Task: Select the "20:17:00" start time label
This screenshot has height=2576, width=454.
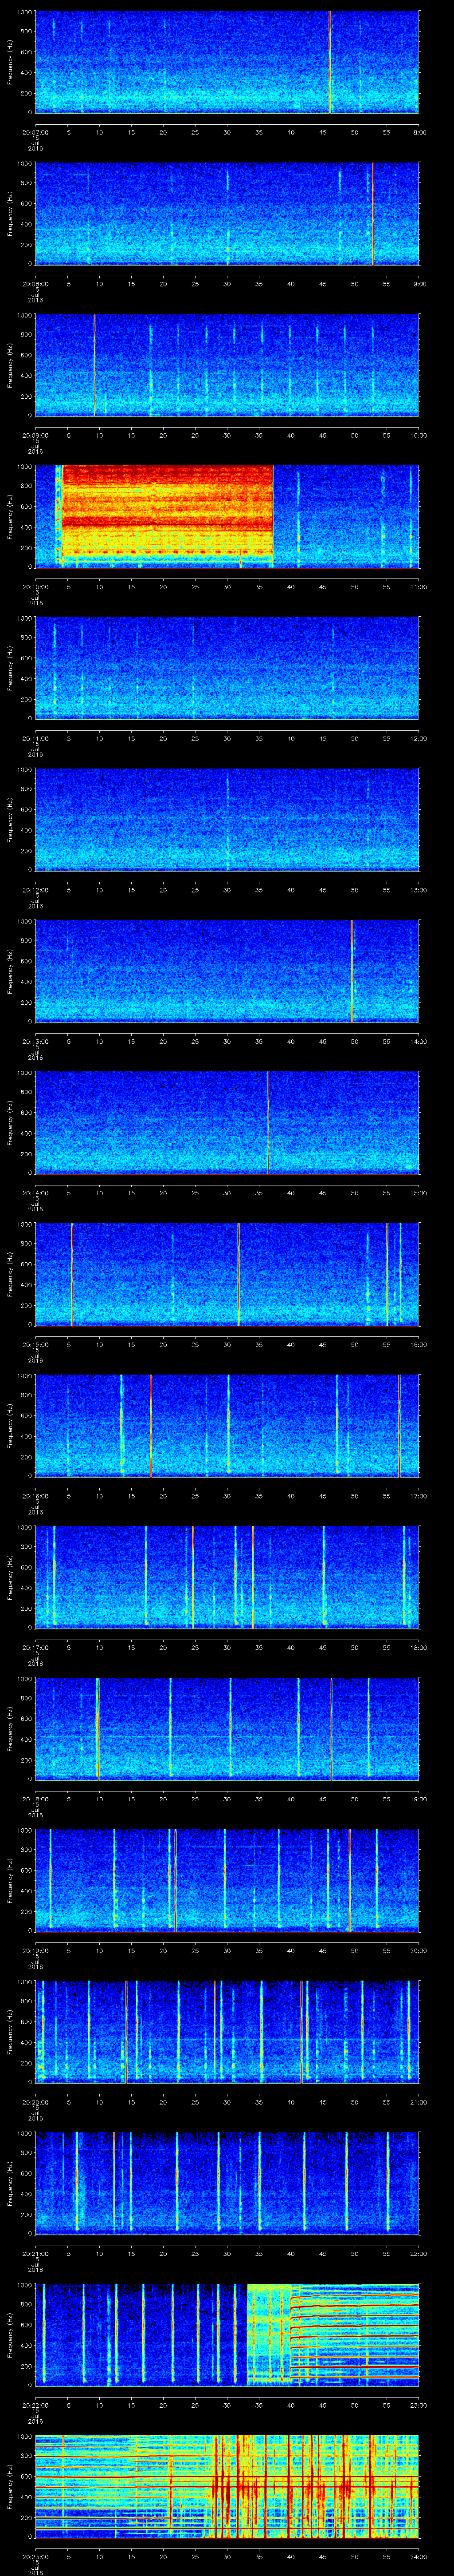Action: 35,1647
